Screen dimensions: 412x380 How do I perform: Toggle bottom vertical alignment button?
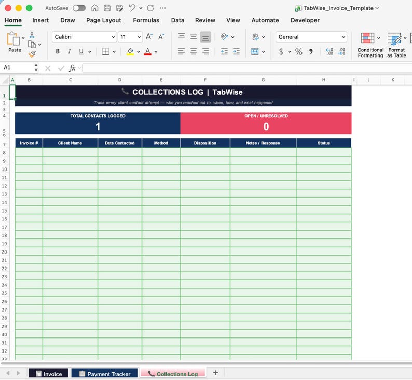205,37
